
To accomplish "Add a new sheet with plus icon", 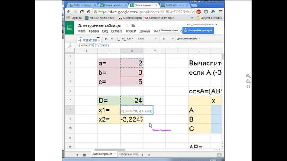I will click(x=77, y=155).
